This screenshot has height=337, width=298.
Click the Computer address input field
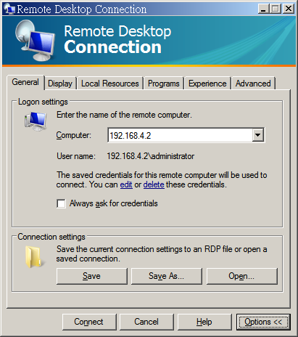point(180,135)
